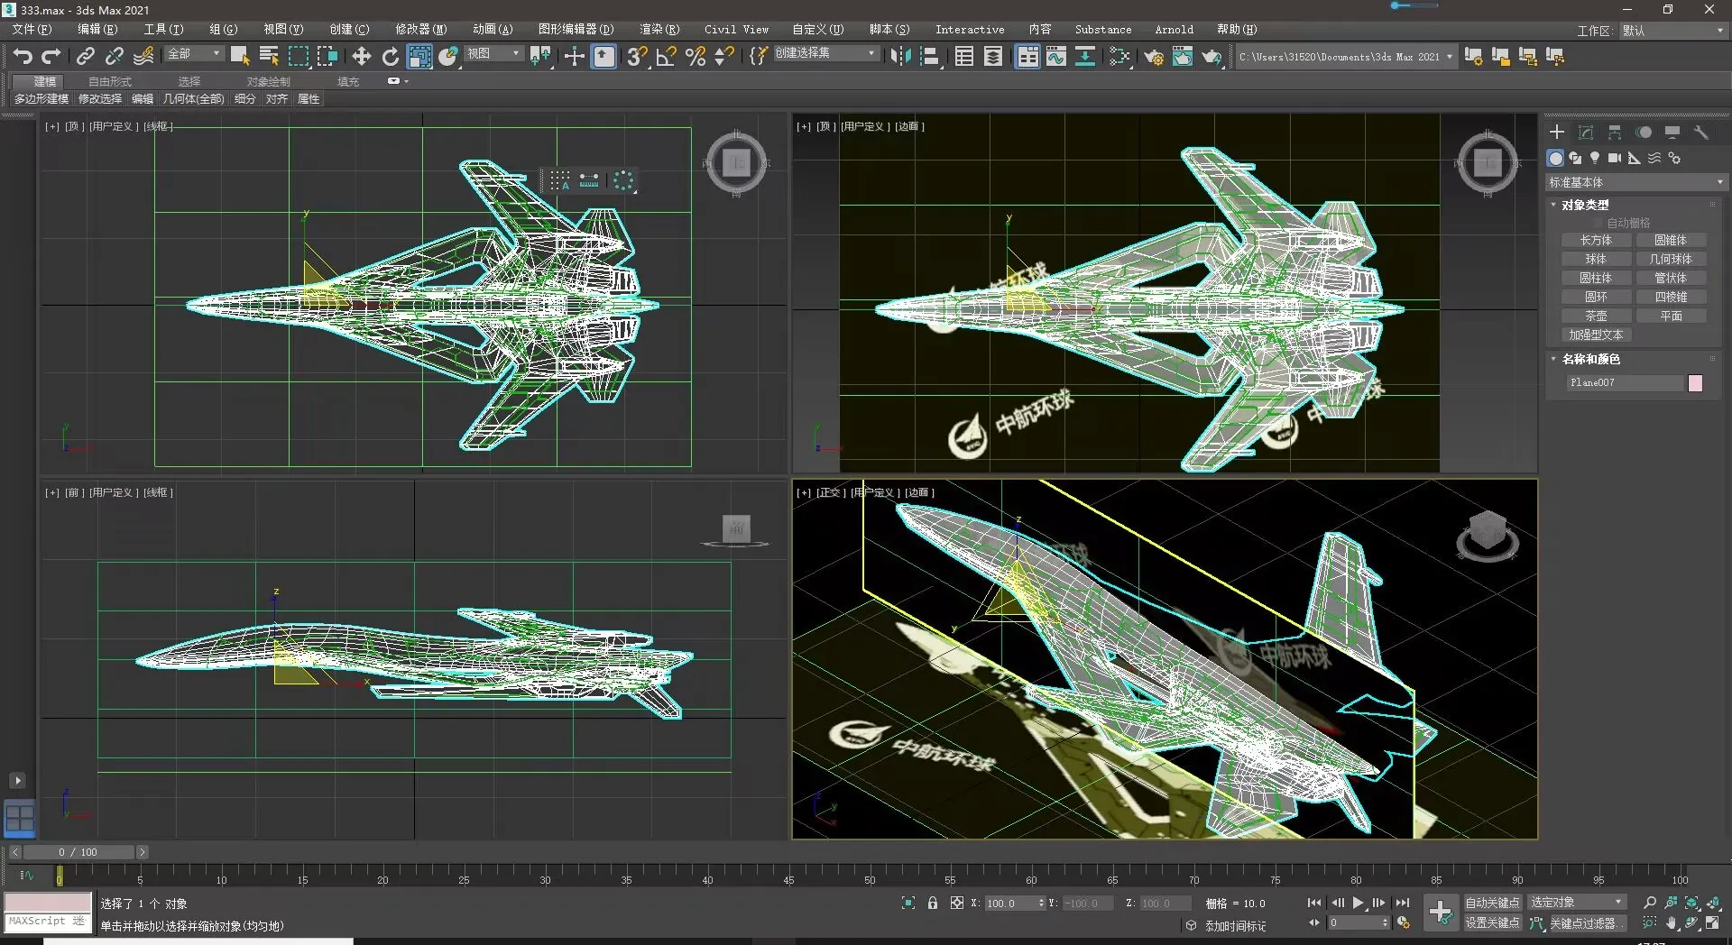Open the Select by Name list icon
Image resolution: width=1732 pixels, height=945 pixels.
[x=269, y=57]
